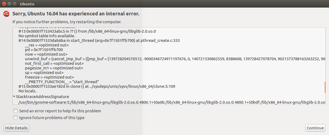Viewport: 329px width, 135px height.
Task: Maximize the Ubuntu error dialog
Action: click(14, 4)
